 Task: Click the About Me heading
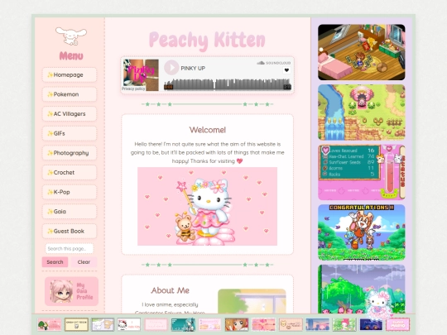tap(171, 290)
